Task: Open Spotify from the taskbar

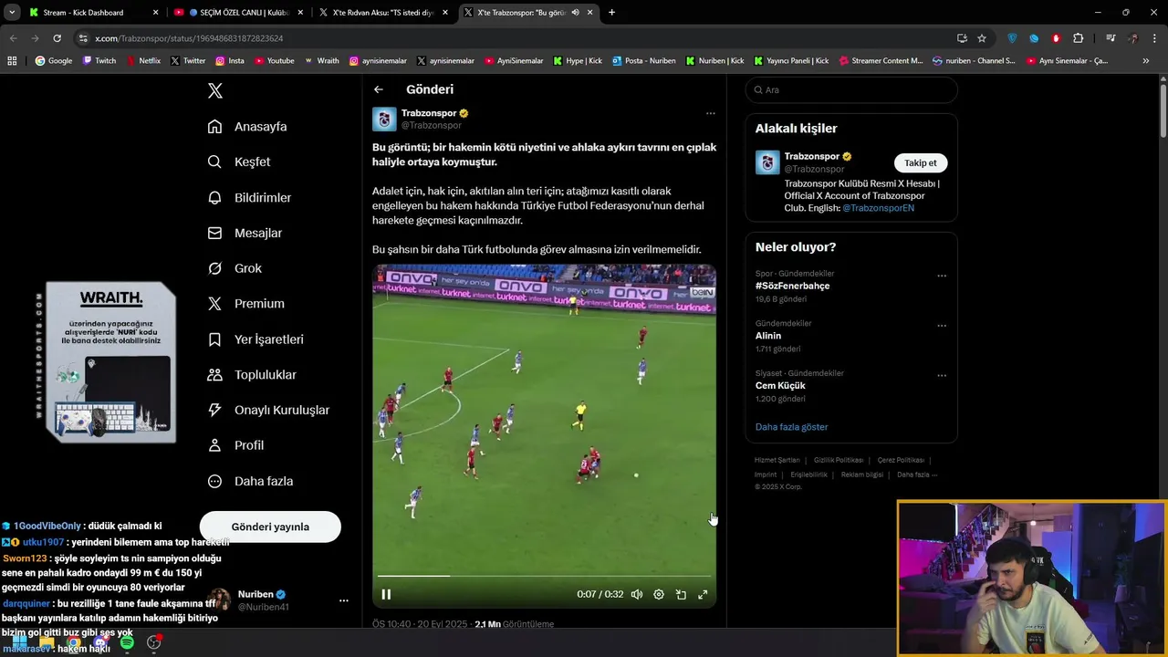Action: [126, 643]
